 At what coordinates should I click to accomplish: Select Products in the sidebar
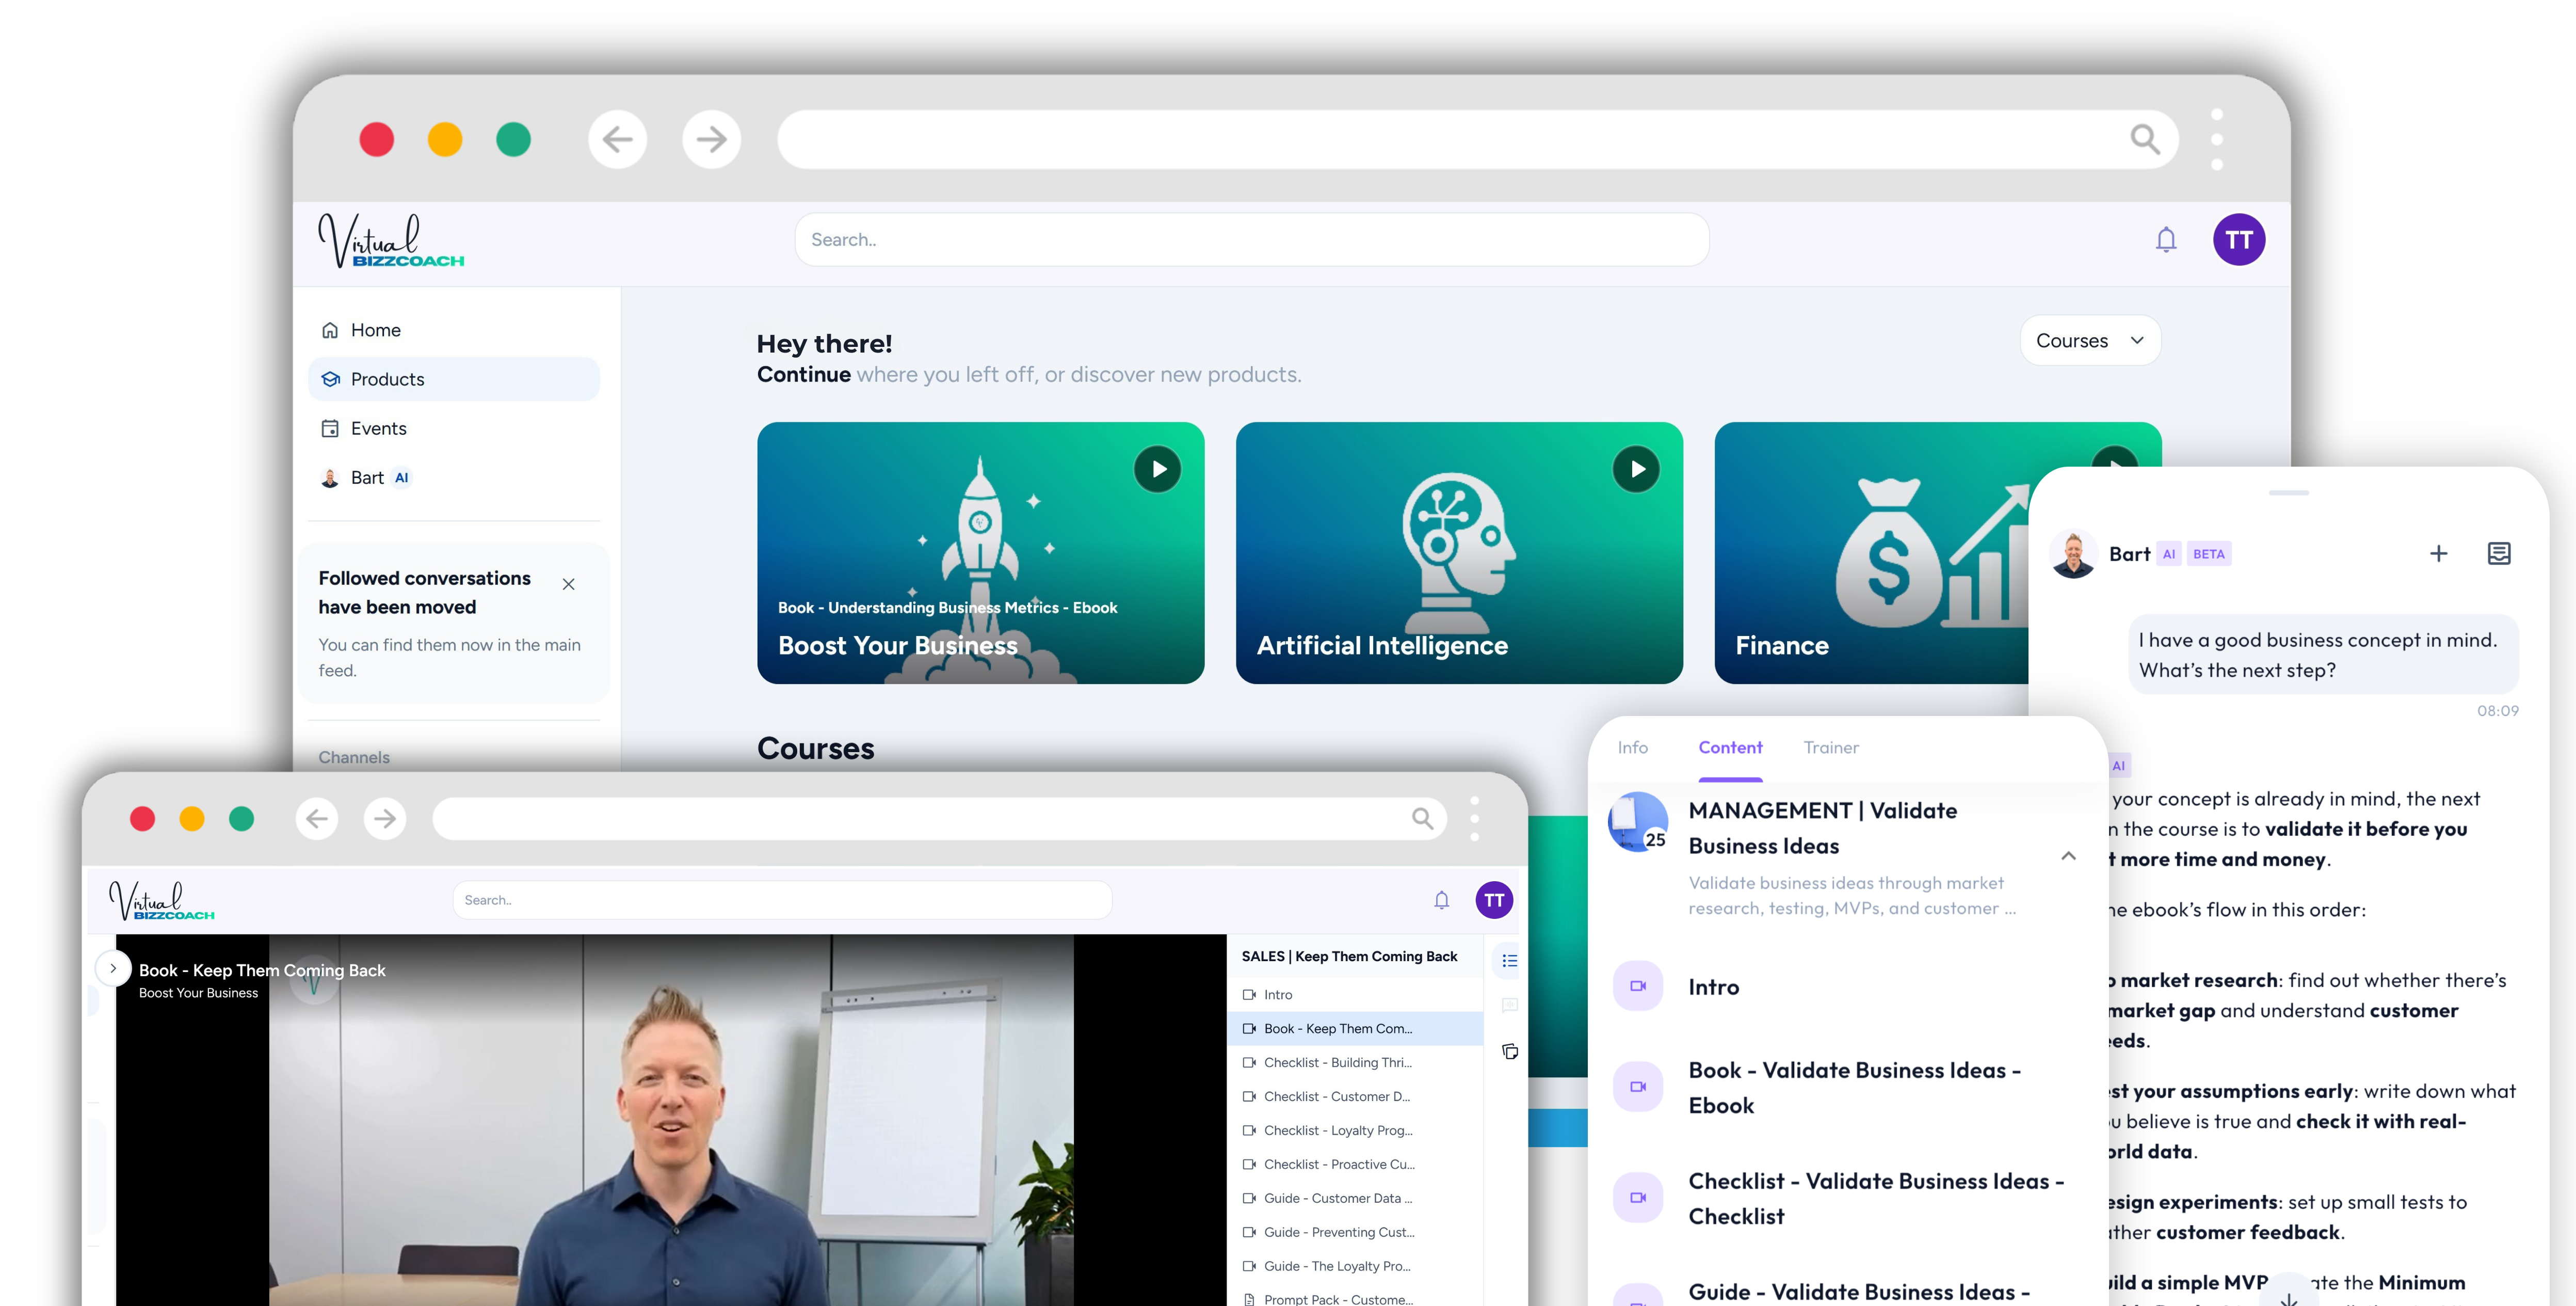[454, 379]
